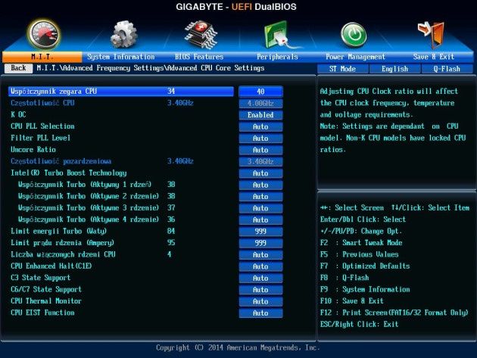Edit the Turbo power limit (Waty) 999 field
Screen dimensions: 477x358
260,232
